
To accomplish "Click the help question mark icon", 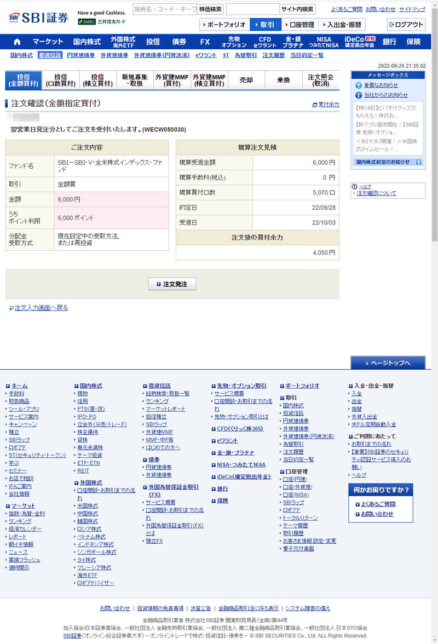I will (354, 186).
